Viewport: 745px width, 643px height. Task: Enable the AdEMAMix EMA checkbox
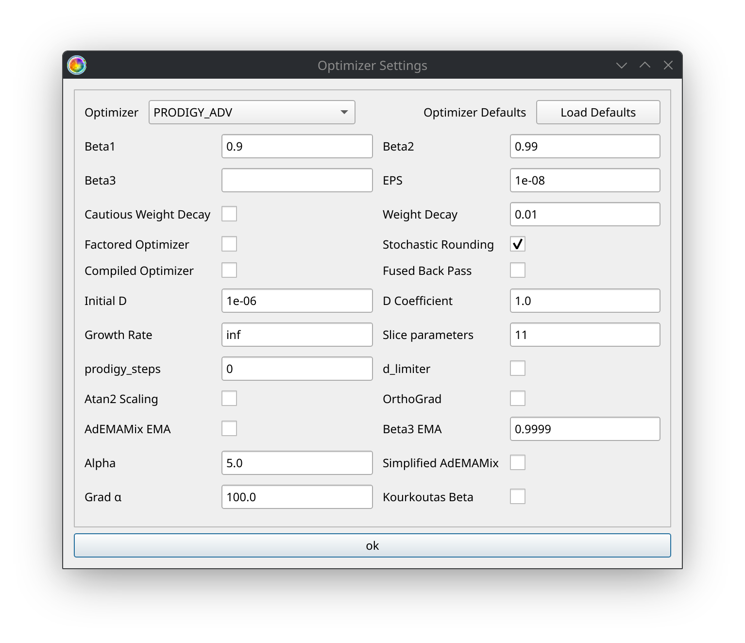coord(229,428)
